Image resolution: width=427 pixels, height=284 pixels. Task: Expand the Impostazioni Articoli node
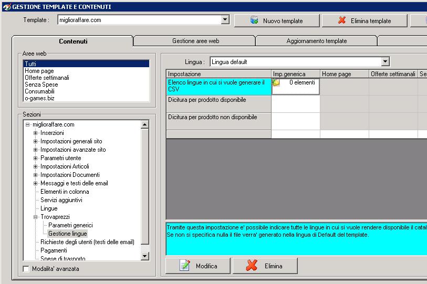tap(35, 166)
